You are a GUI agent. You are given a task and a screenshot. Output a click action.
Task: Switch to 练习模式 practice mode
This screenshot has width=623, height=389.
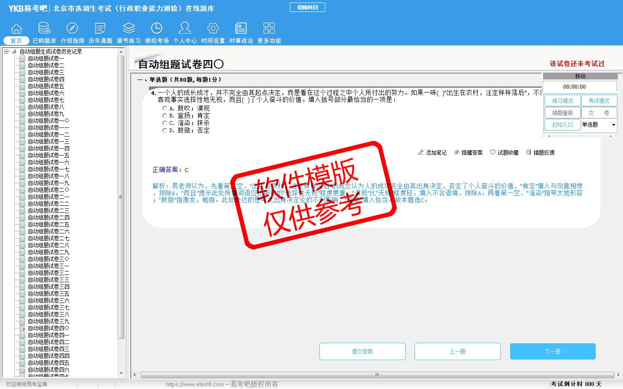[562, 101]
